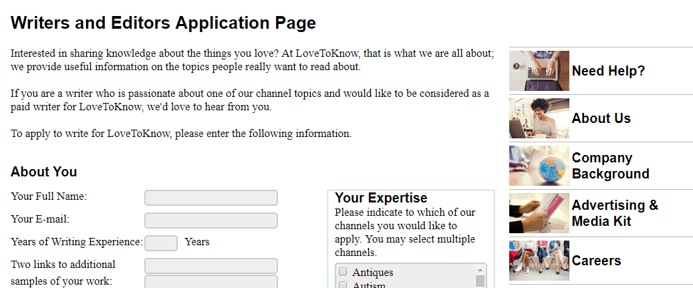Click the Two links to additional samples label
The width and height of the screenshot is (693, 288).
(x=63, y=273)
